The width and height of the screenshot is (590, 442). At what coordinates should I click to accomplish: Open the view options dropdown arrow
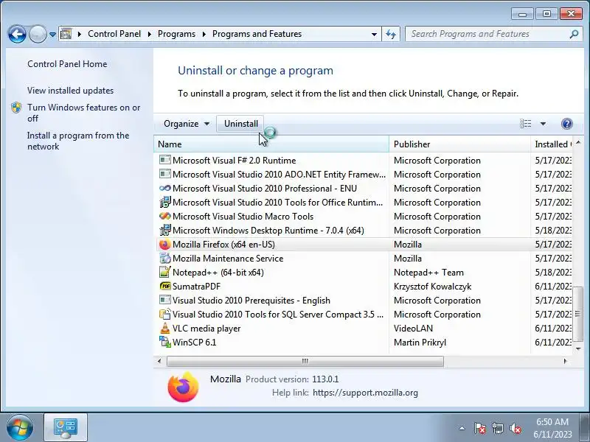pyautogui.click(x=543, y=124)
